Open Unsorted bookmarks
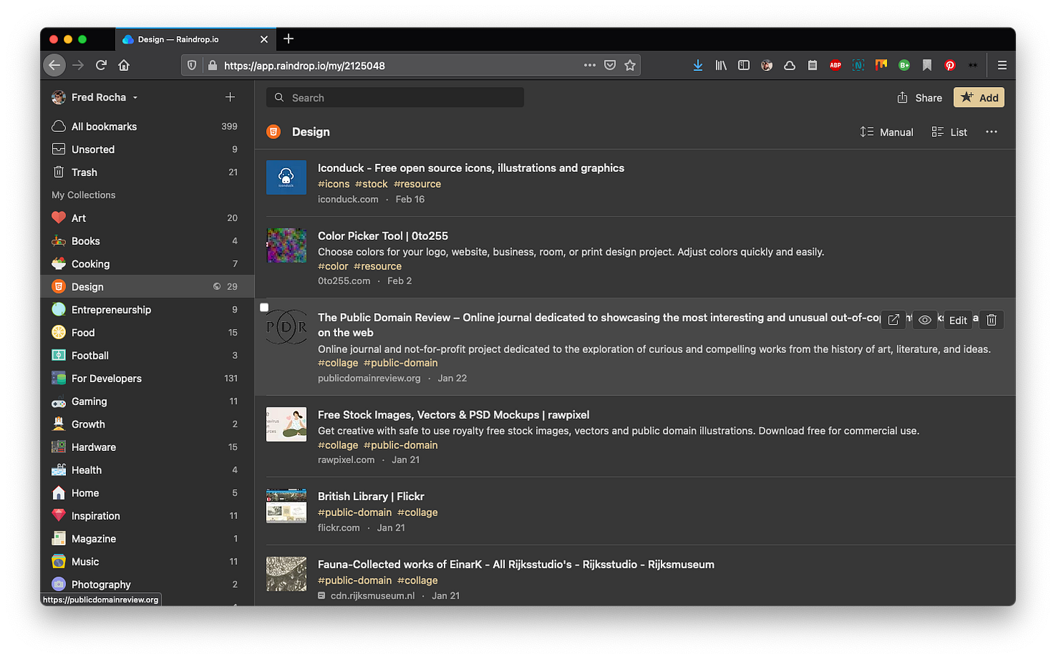This screenshot has height=659, width=1056. coord(147,149)
